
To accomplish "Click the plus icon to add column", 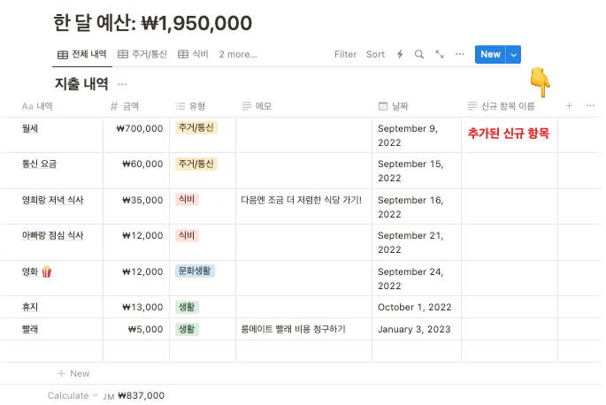I will [x=569, y=106].
